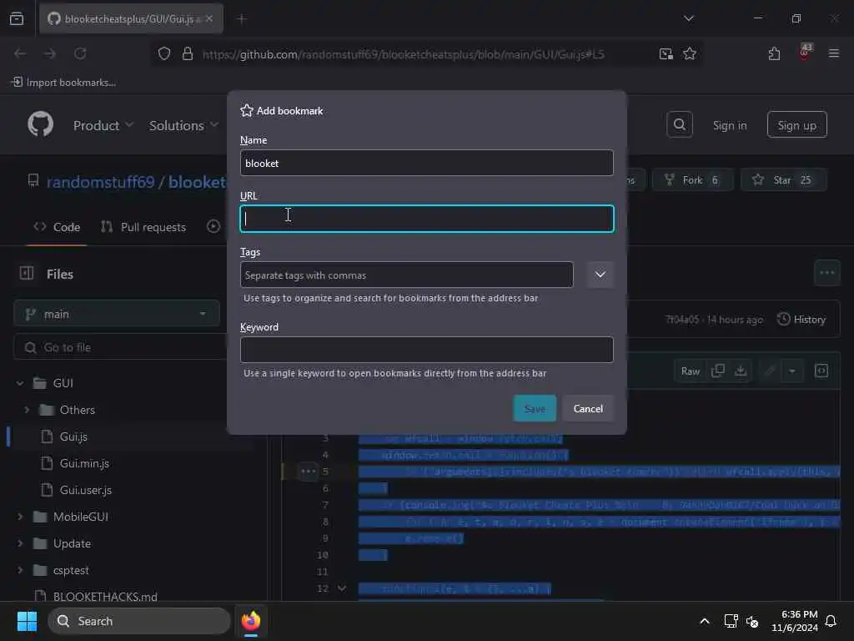Open the main branch dropdown
Screen dimensions: 854x641
(x=117, y=314)
